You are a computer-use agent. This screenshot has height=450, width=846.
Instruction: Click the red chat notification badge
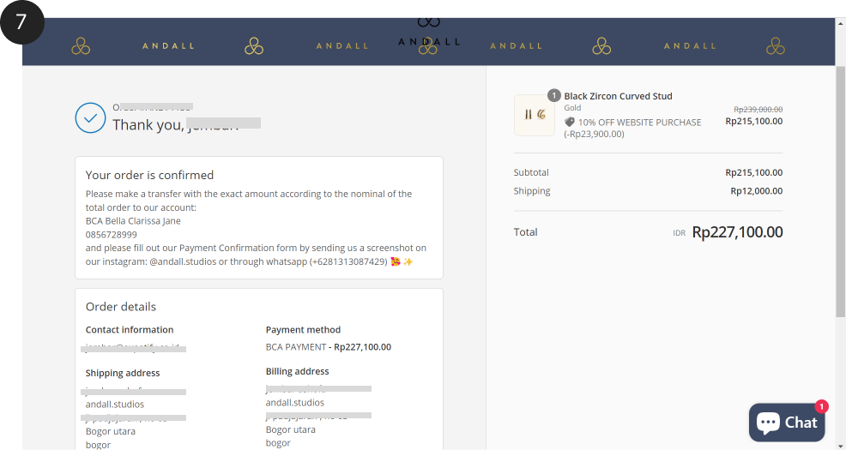pyautogui.click(x=821, y=406)
